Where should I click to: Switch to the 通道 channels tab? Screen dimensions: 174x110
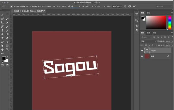click(149, 33)
